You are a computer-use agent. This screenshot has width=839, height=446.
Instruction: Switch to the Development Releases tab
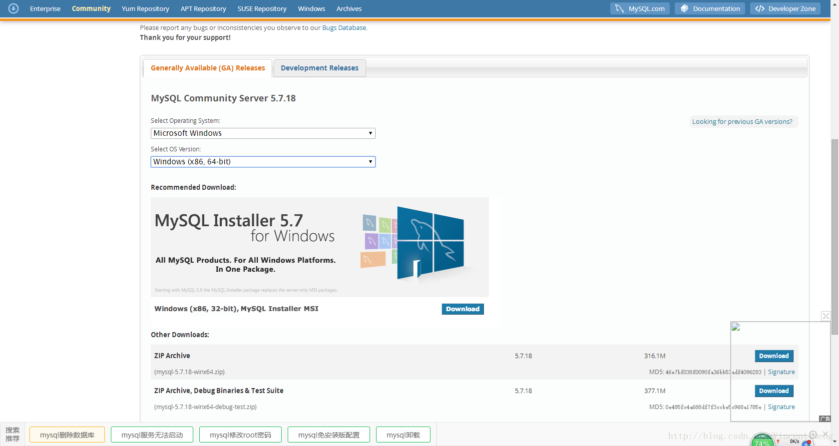click(x=320, y=68)
